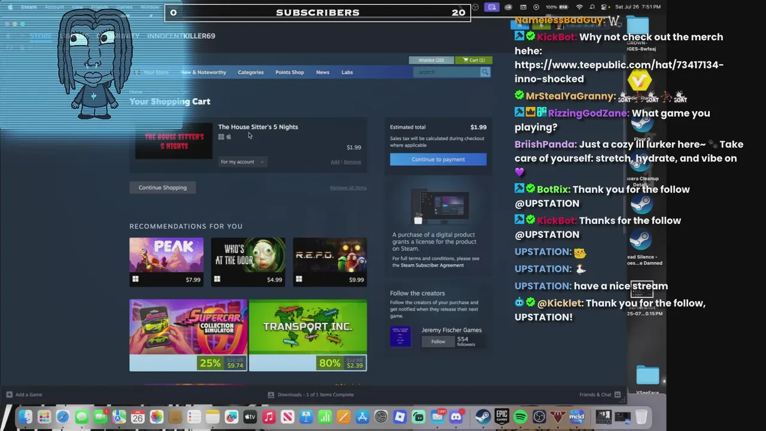Open Apple TV app in dock
Image resolution: width=766 pixels, height=431 pixels.
point(250,417)
